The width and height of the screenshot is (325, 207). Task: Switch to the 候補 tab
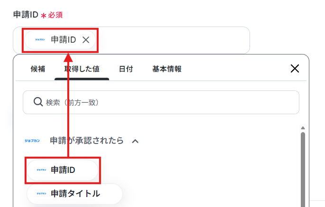pos(38,69)
